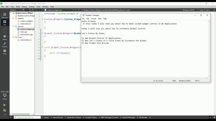The width and height of the screenshot is (216, 121).
Task: Click the locator search field
Action: [x=27, y=117]
